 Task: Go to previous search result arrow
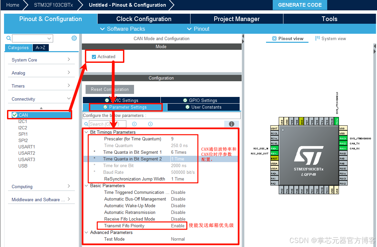[x=134, y=124]
